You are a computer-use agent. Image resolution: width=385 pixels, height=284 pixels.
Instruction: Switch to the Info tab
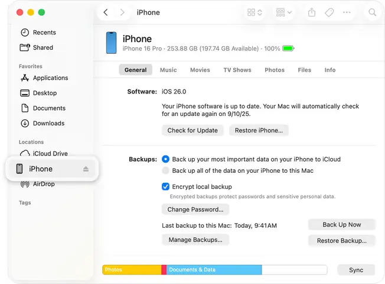(329, 70)
